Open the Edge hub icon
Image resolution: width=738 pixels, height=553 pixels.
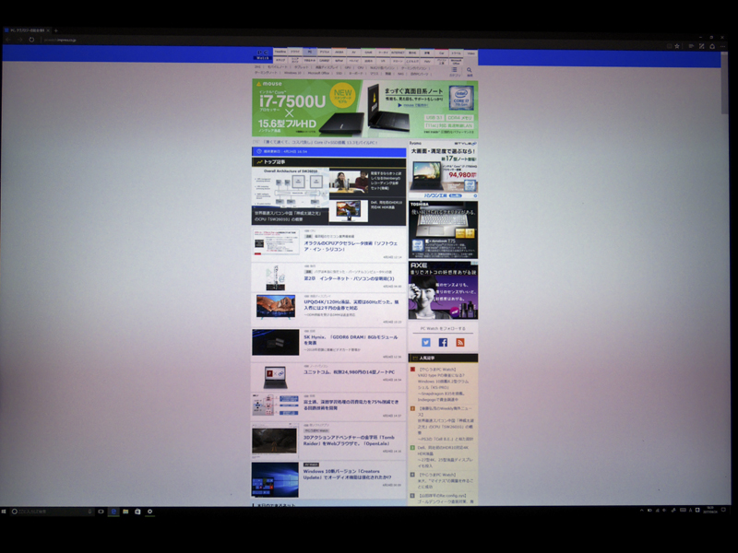691,46
